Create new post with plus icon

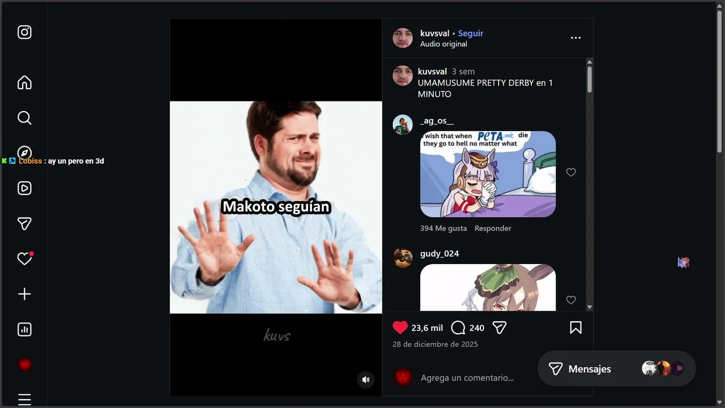(24, 294)
